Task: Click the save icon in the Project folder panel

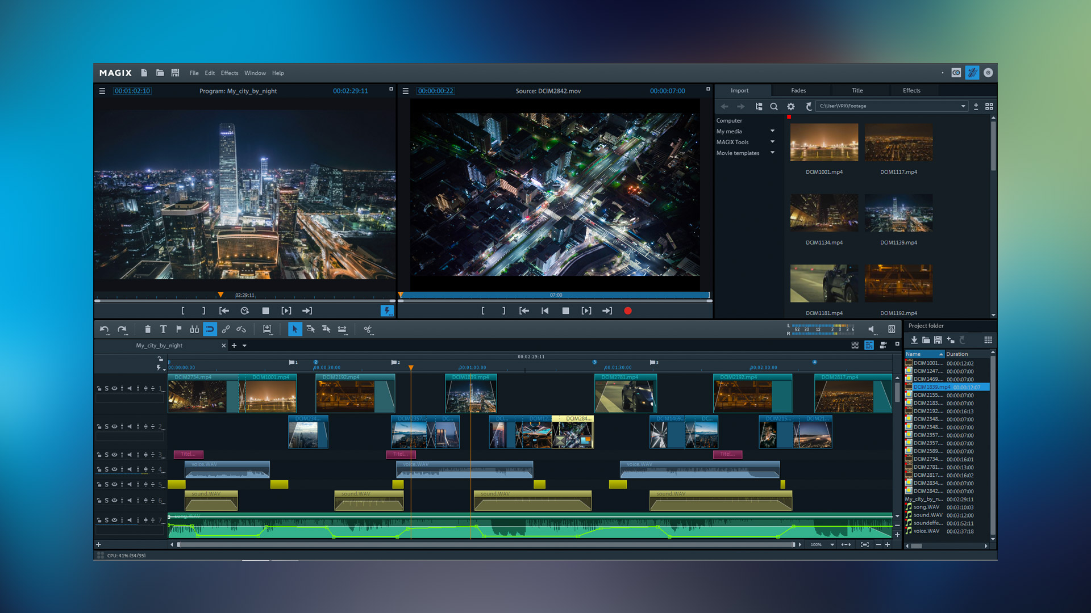Action: point(939,340)
